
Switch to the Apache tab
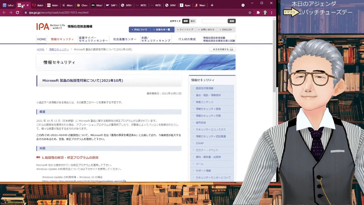tap(185, 5)
